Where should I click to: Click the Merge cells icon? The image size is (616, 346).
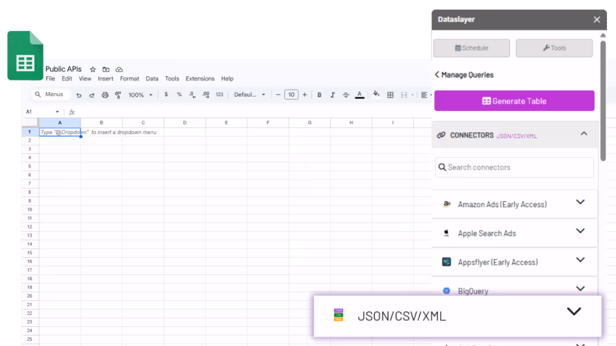pyautogui.click(x=404, y=94)
